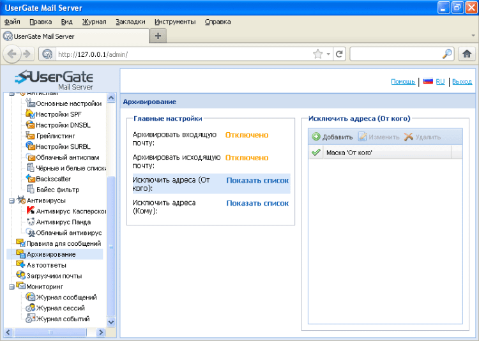Open the Закладки menu
The width and height of the screenshot is (479, 341).
[x=130, y=22]
